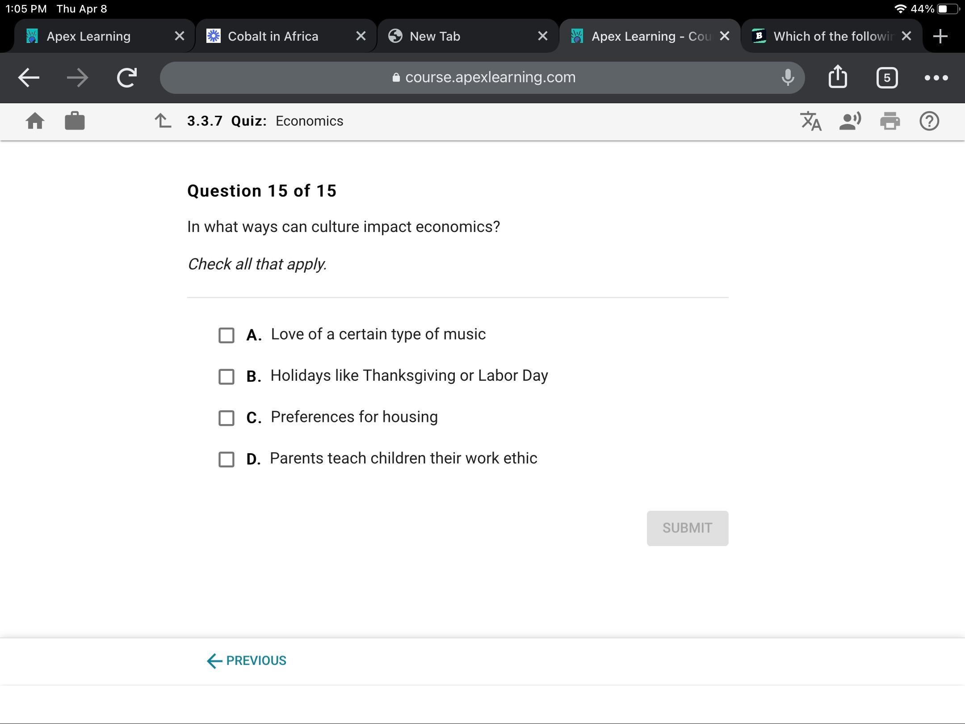The height and width of the screenshot is (724, 965).
Task: Select checkbox C Preferences for housing
Action: [x=227, y=418]
